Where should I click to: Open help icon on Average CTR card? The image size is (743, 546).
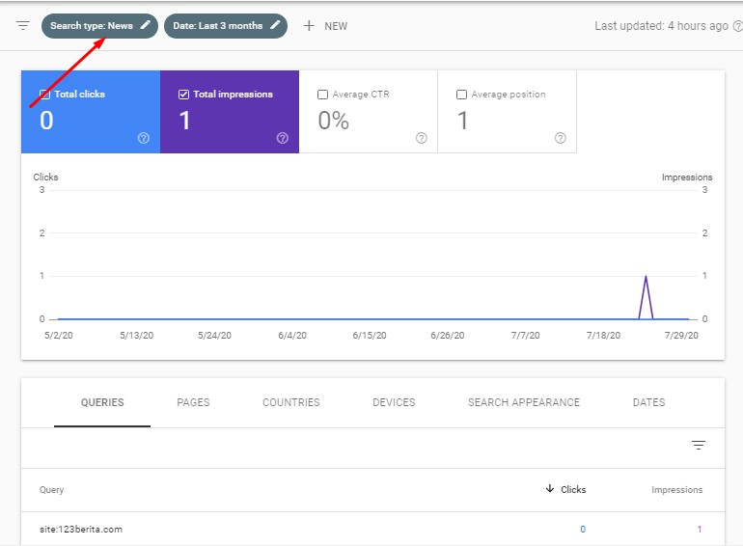tap(422, 138)
